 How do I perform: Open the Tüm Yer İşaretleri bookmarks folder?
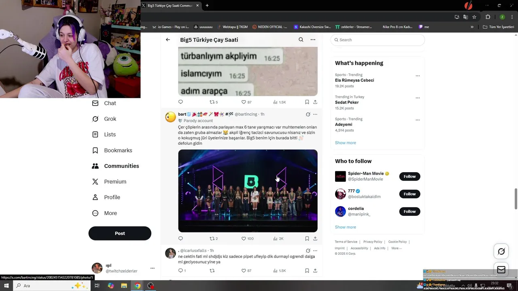pyautogui.click(x=499, y=27)
